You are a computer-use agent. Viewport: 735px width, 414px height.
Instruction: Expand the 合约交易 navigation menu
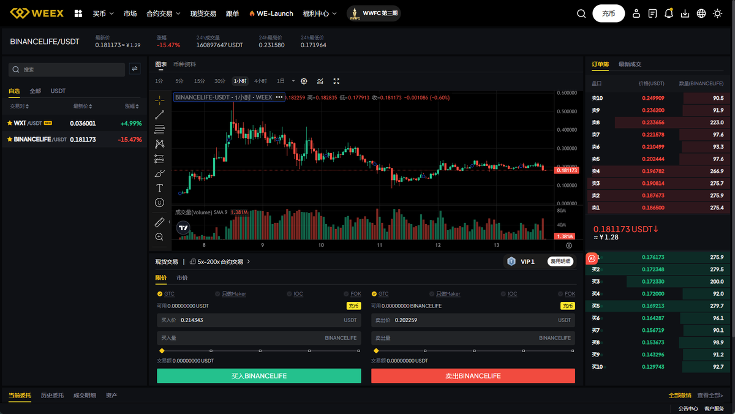161,12
